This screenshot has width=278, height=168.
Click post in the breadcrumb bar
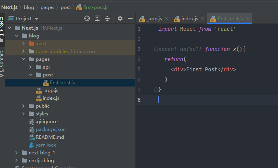[x=66, y=7]
